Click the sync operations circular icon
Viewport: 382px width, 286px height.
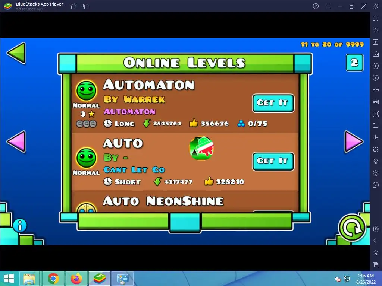pos(376,78)
